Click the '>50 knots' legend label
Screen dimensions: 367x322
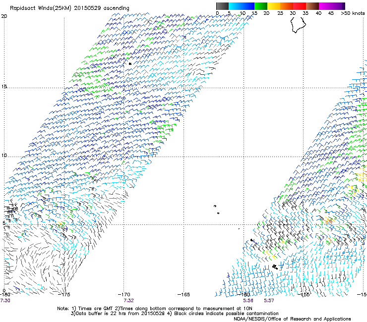pyautogui.click(x=353, y=13)
